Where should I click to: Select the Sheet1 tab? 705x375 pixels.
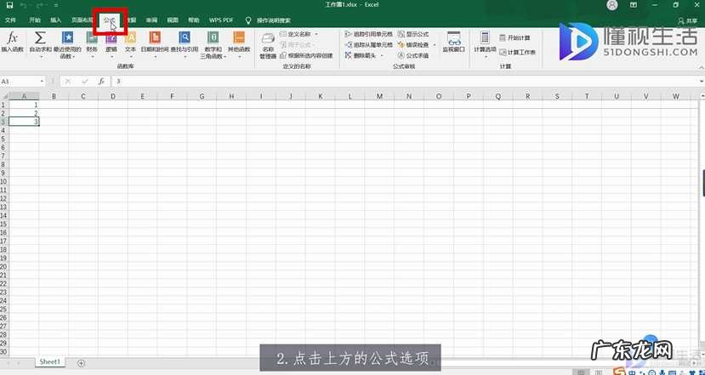coord(50,362)
